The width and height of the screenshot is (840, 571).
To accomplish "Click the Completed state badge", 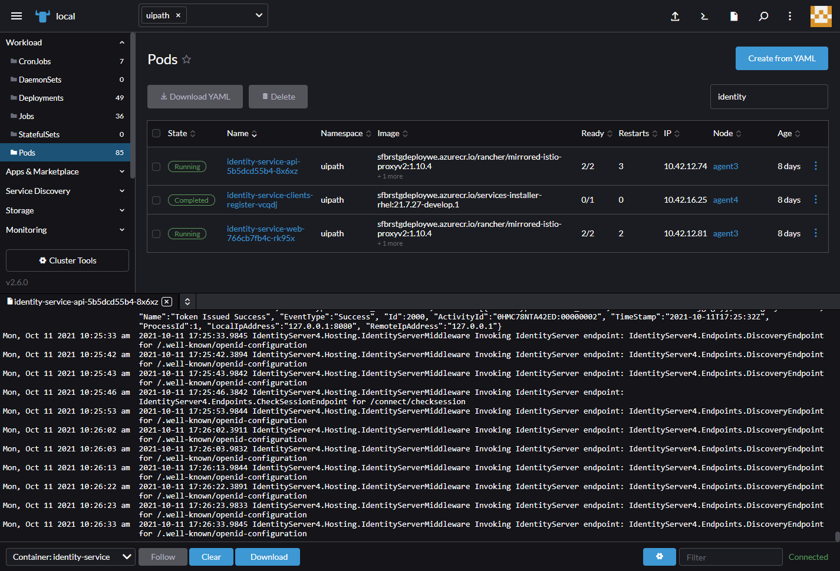I will pos(192,200).
